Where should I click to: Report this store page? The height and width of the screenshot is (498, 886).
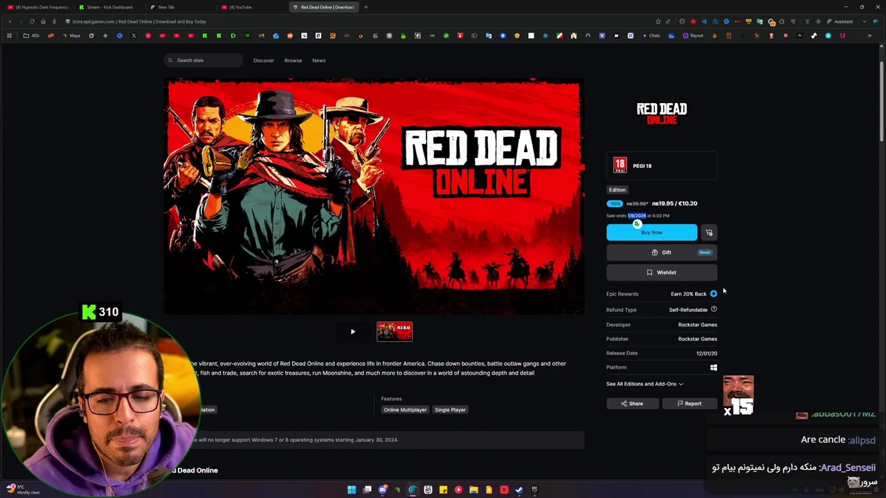click(x=689, y=403)
